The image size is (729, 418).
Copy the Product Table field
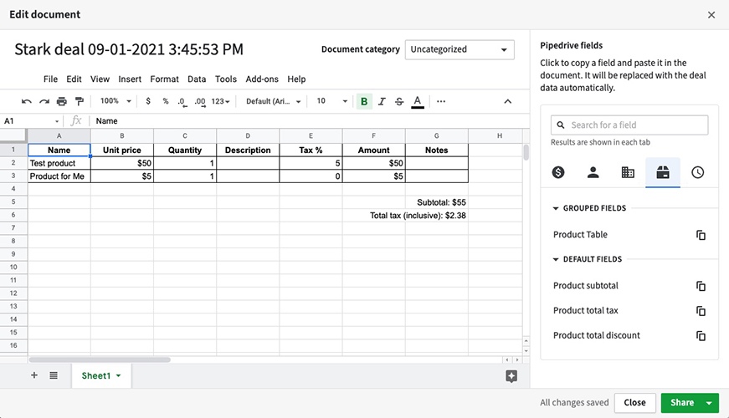click(x=701, y=235)
